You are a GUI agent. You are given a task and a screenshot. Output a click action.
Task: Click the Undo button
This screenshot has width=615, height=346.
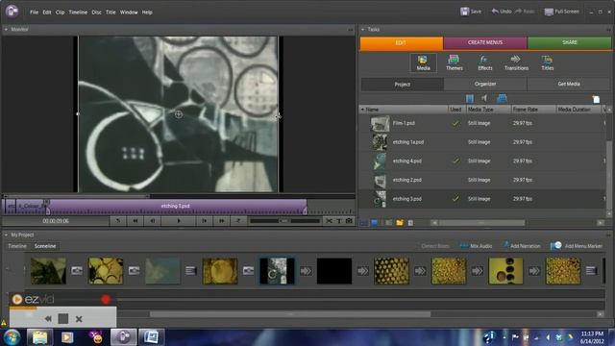pyautogui.click(x=502, y=12)
